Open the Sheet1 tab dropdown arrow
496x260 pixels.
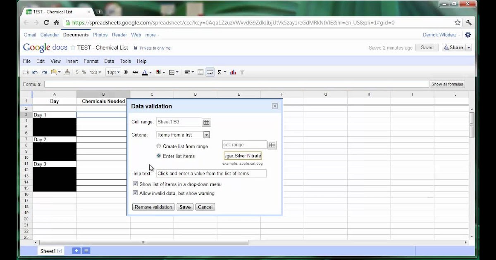click(x=60, y=251)
